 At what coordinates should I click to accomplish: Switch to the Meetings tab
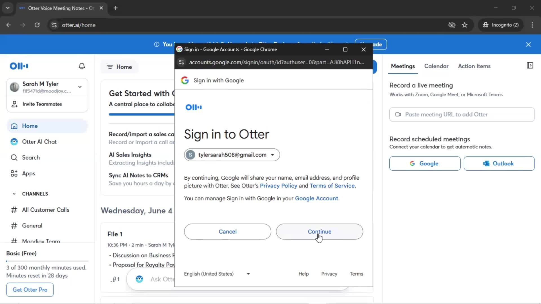pos(403,66)
